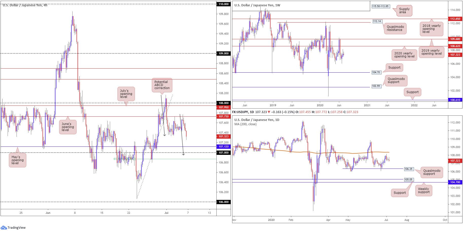Click the 104.70 level label on weekly chart

[x=376, y=72]
